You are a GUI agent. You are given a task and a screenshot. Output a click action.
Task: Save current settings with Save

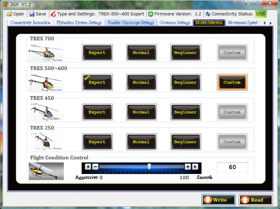point(38,14)
